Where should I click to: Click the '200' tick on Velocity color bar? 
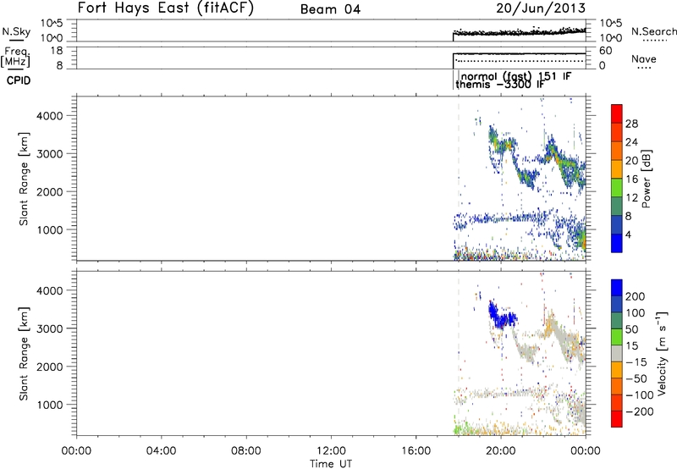pyautogui.click(x=636, y=296)
